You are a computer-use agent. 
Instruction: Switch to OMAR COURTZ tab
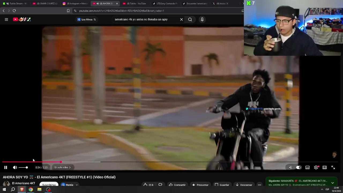point(45,3)
